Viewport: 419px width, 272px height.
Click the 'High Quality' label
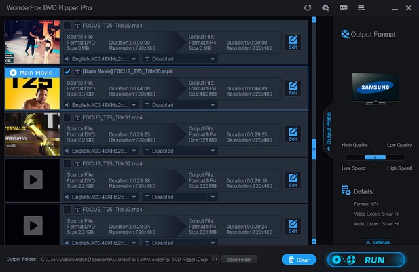354,145
